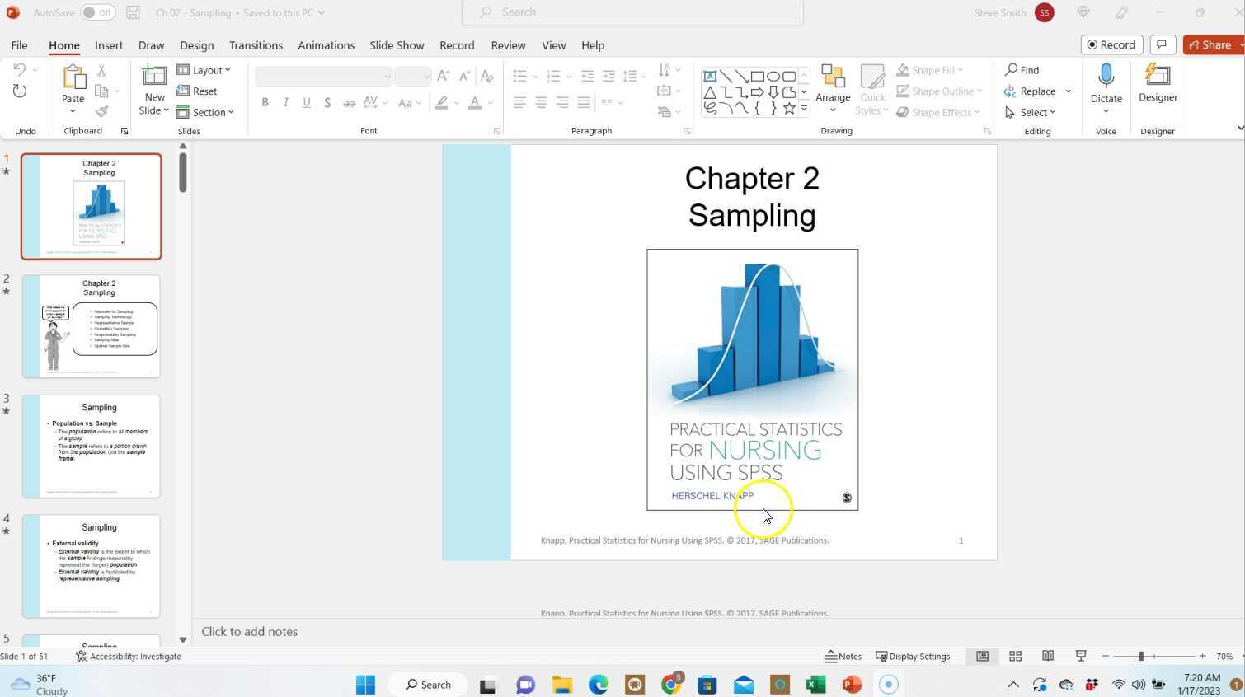The height and width of the screenshot is (697, 1245).
Task: Expand the Section dropdown
Action: point(209,112)
